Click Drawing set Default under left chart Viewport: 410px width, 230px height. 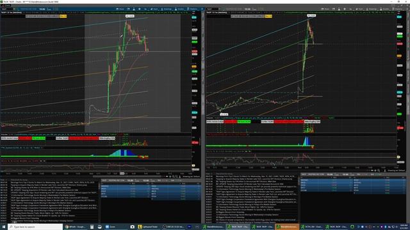click(191, 176)
